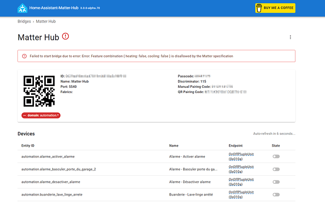Open the Bridges breadcrumb link
Image resolution: width=325 pixels, height=202 pixels.
click(24, 21)
